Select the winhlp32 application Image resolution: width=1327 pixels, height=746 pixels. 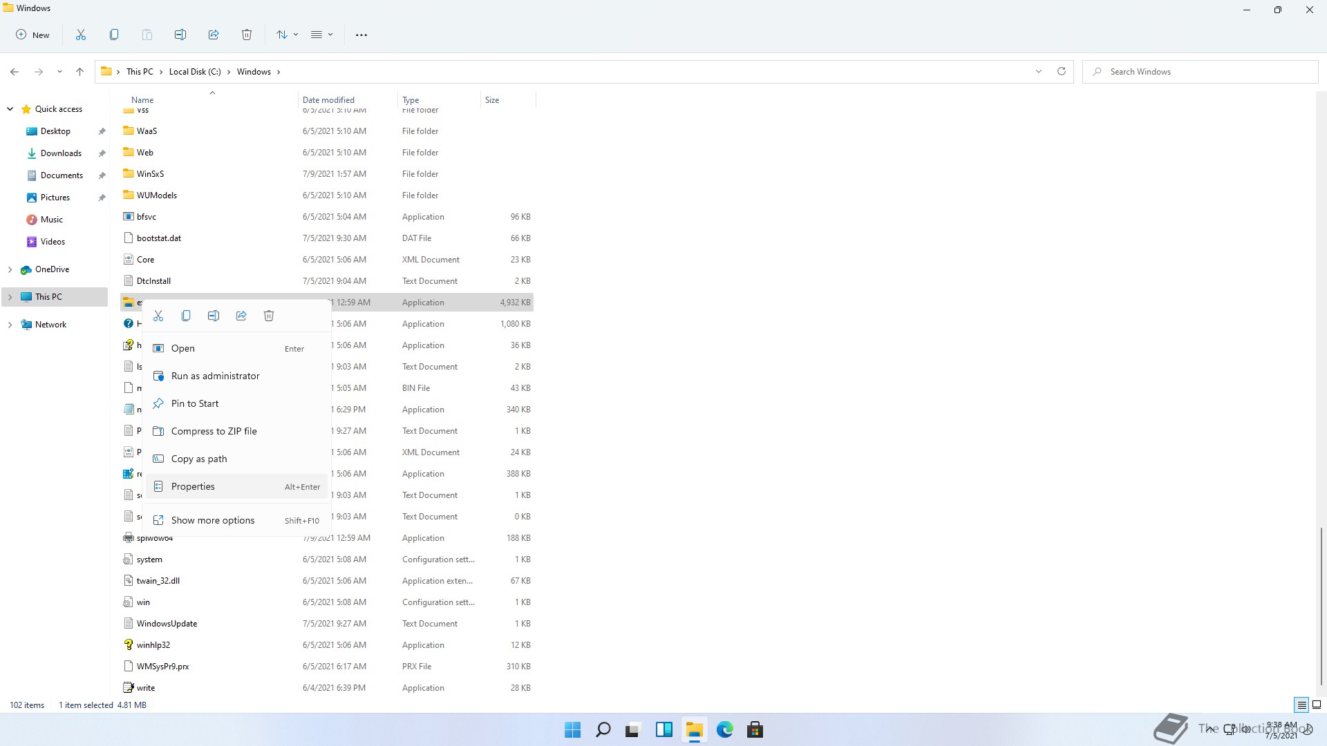click(327, 645)
